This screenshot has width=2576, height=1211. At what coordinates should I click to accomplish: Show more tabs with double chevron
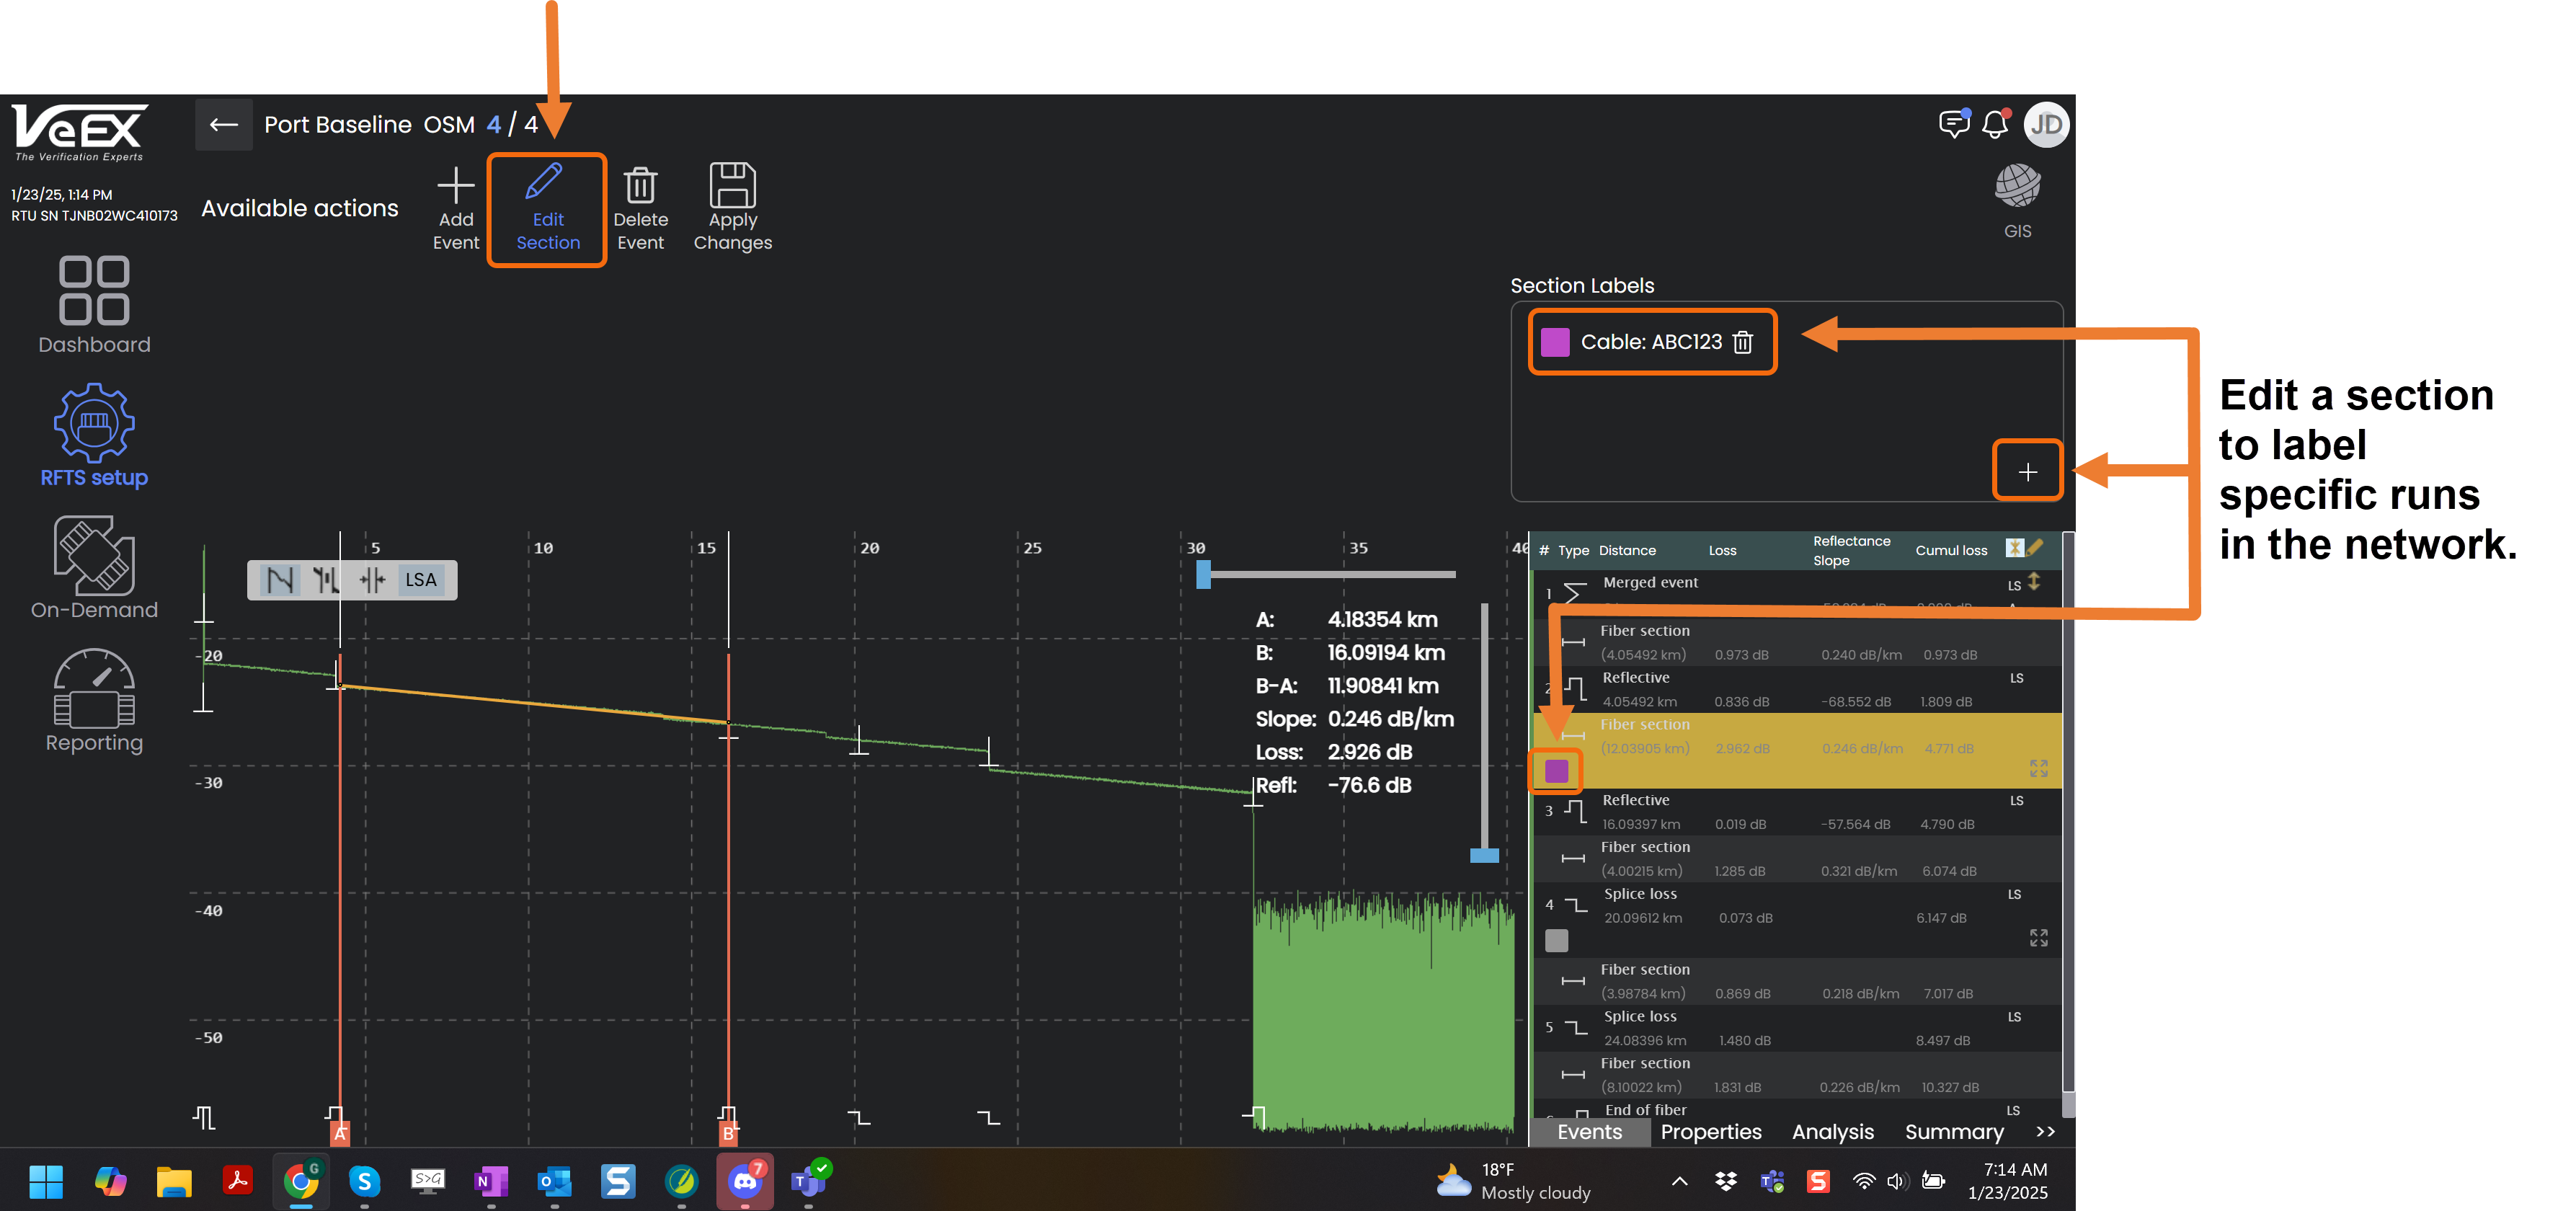point(2045,1132)
